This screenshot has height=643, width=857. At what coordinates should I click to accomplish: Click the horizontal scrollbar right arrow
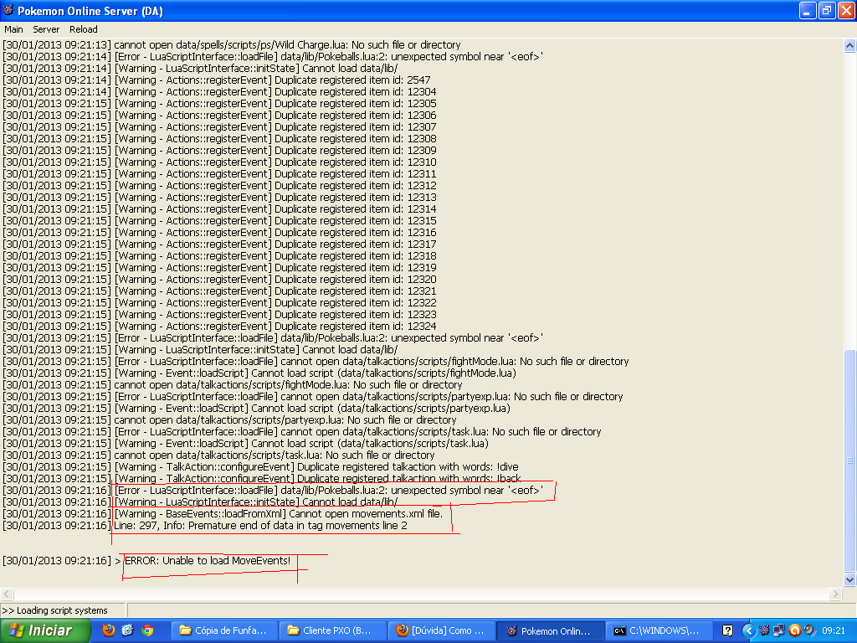836,594
